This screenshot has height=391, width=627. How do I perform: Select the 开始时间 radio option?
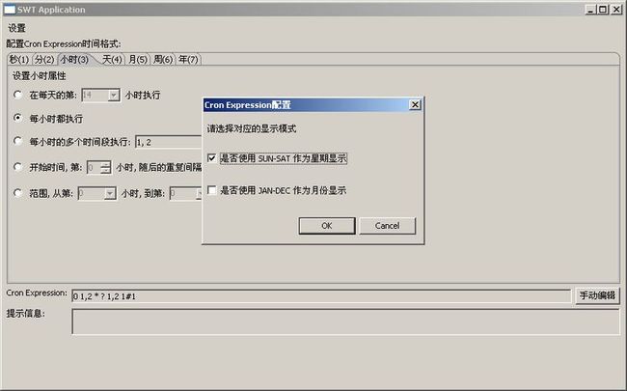tap(17, 167)
